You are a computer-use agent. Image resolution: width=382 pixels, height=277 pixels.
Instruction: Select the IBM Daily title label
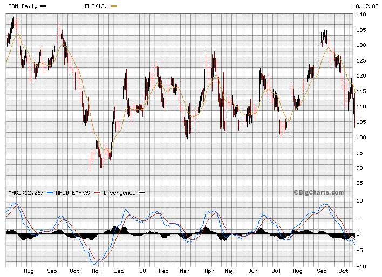(x=24, y=5)
